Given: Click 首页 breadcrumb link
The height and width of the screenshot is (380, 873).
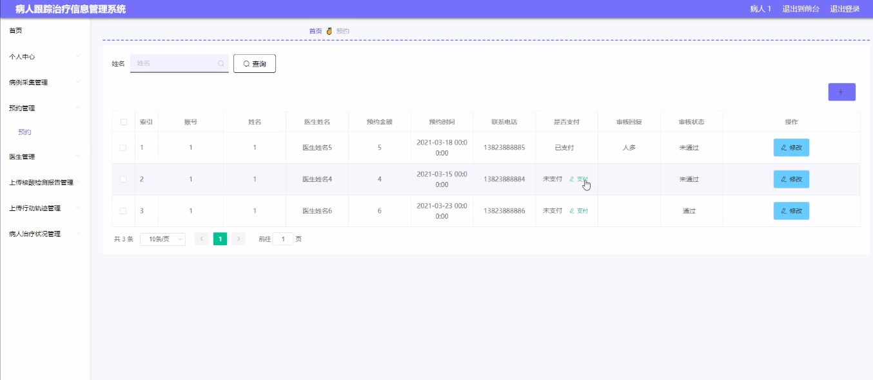Looking at the screenshot, I should point(315,31).
